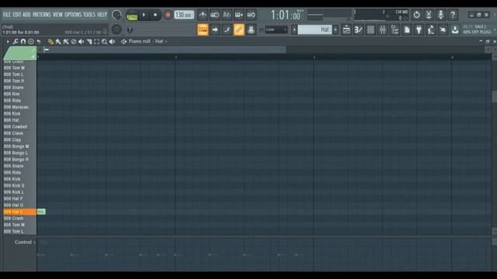The image size is (497, 279).
Task: Open the undo history circular icon
Action: pos(416,15)
